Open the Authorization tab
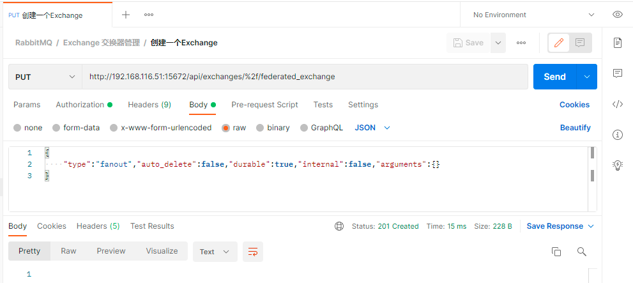 [84, 105]
